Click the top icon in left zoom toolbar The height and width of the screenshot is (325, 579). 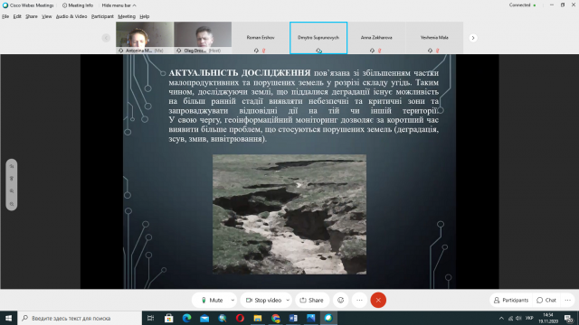(x=12, y=166)
